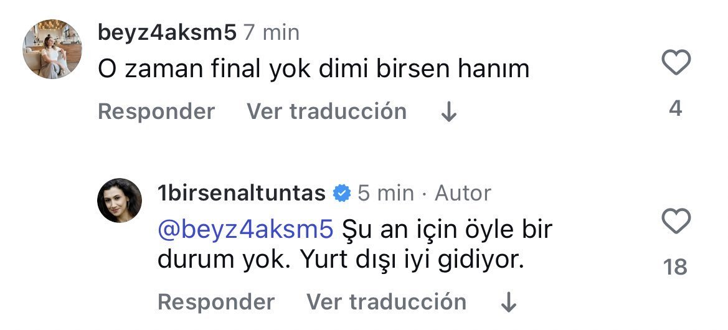Click the @beyz4aksm5 mention in the reply

click(246, 230)
